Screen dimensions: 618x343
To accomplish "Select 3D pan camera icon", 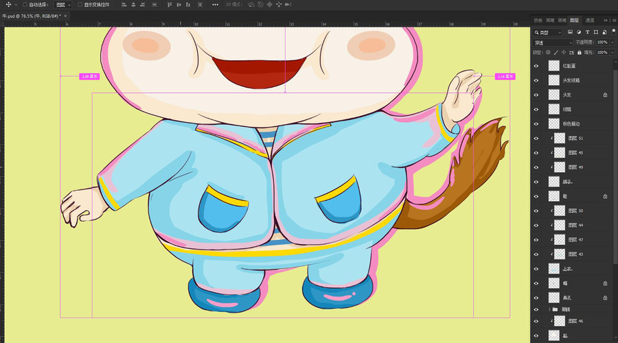I will click(270, 5).
